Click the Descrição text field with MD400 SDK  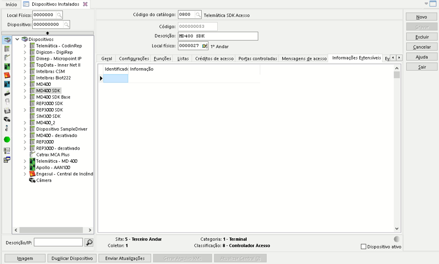click(217, 36)
